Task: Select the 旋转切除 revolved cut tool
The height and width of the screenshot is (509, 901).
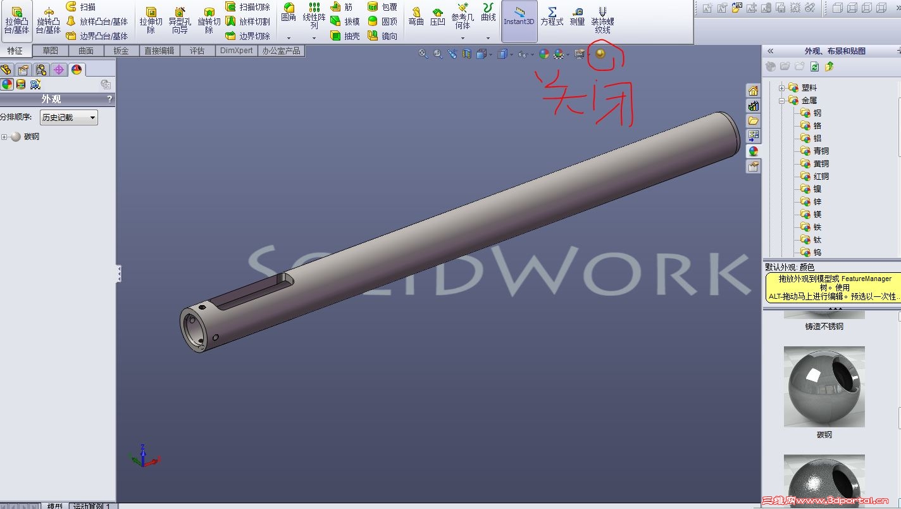Action: (x=209, y=21)
